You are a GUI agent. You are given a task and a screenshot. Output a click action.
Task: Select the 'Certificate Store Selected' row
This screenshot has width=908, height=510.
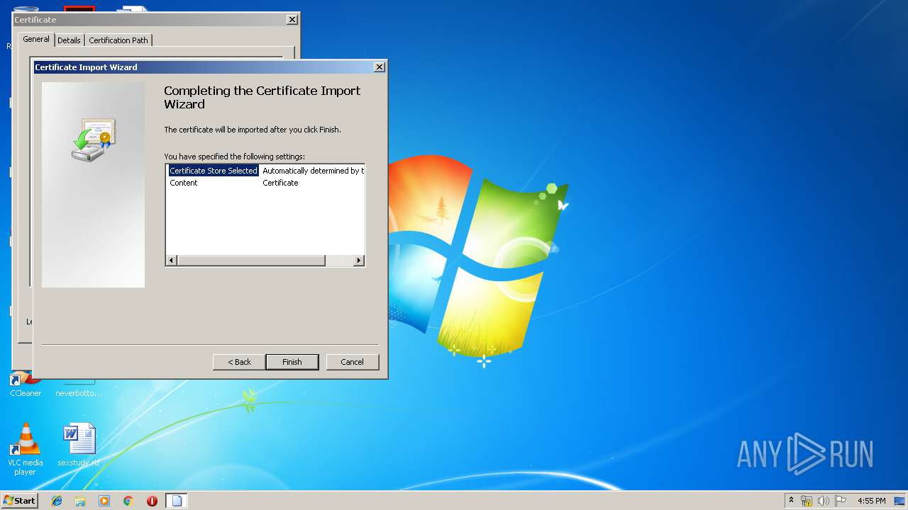pyautogui.click(x=214, y=171)
